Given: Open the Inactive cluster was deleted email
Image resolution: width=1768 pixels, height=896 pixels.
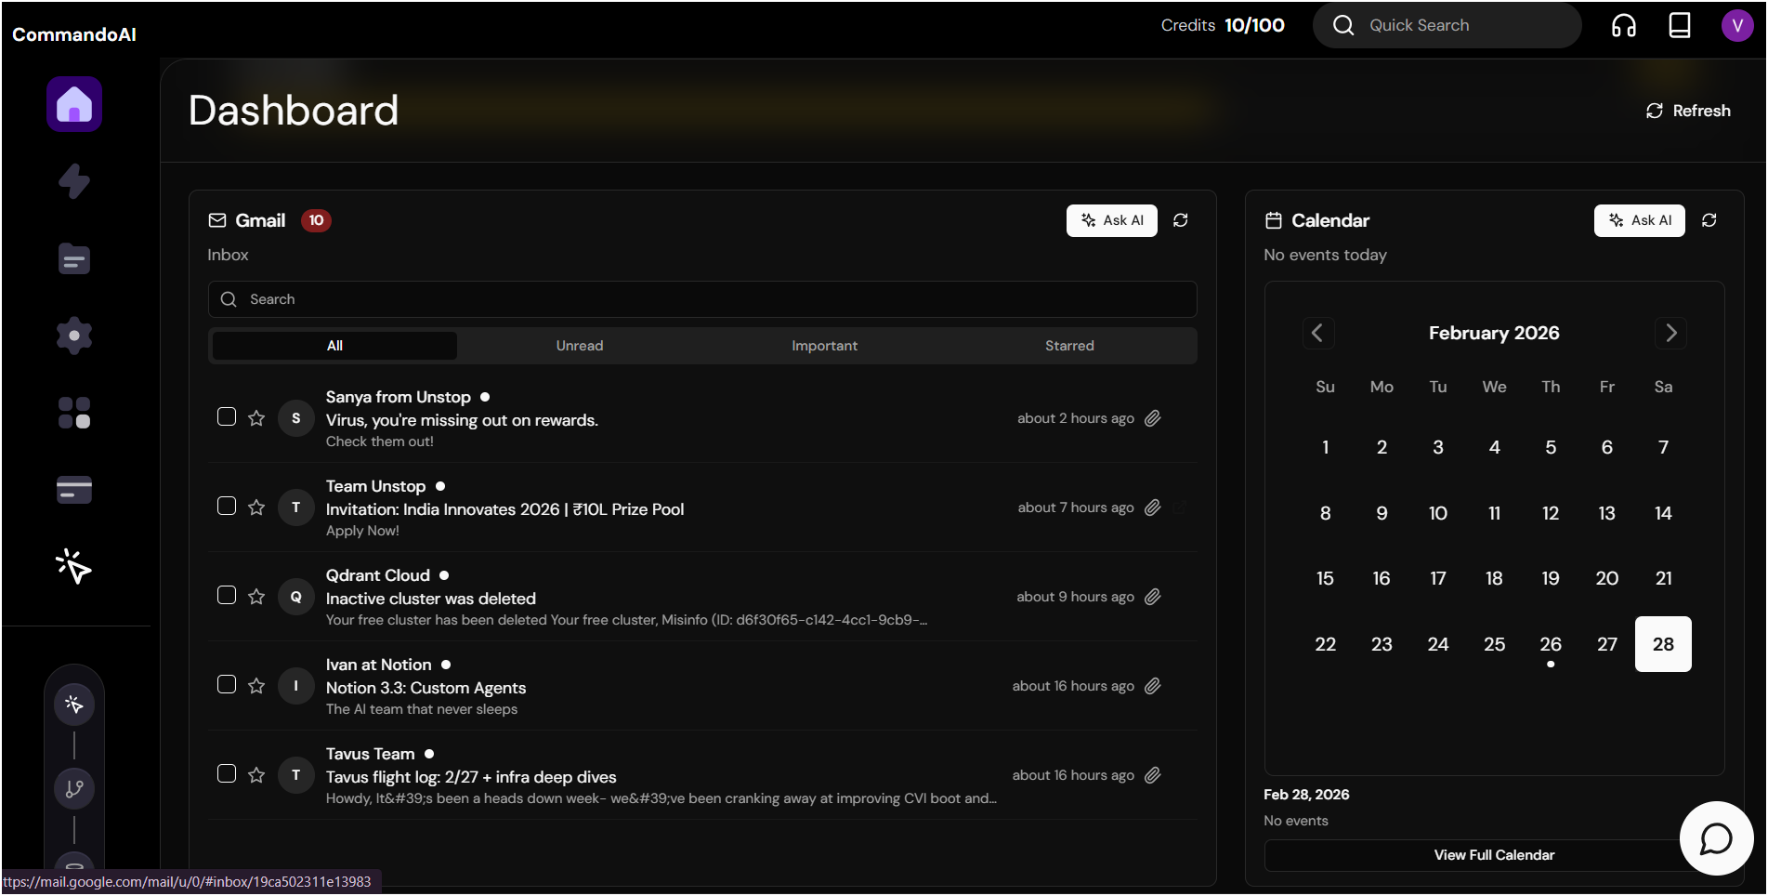Looking at the screenshot, I should [430, 599].
